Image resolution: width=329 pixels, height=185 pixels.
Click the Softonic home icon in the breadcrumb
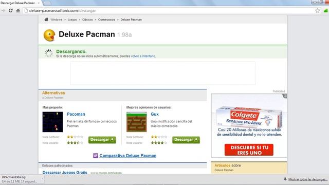click(46, 20)
